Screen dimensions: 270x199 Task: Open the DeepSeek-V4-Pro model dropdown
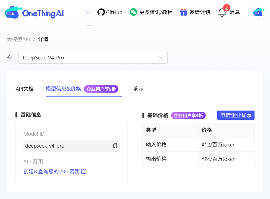(93, 57)
